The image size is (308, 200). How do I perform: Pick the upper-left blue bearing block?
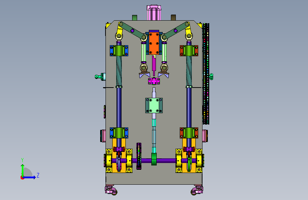point(119,51)
